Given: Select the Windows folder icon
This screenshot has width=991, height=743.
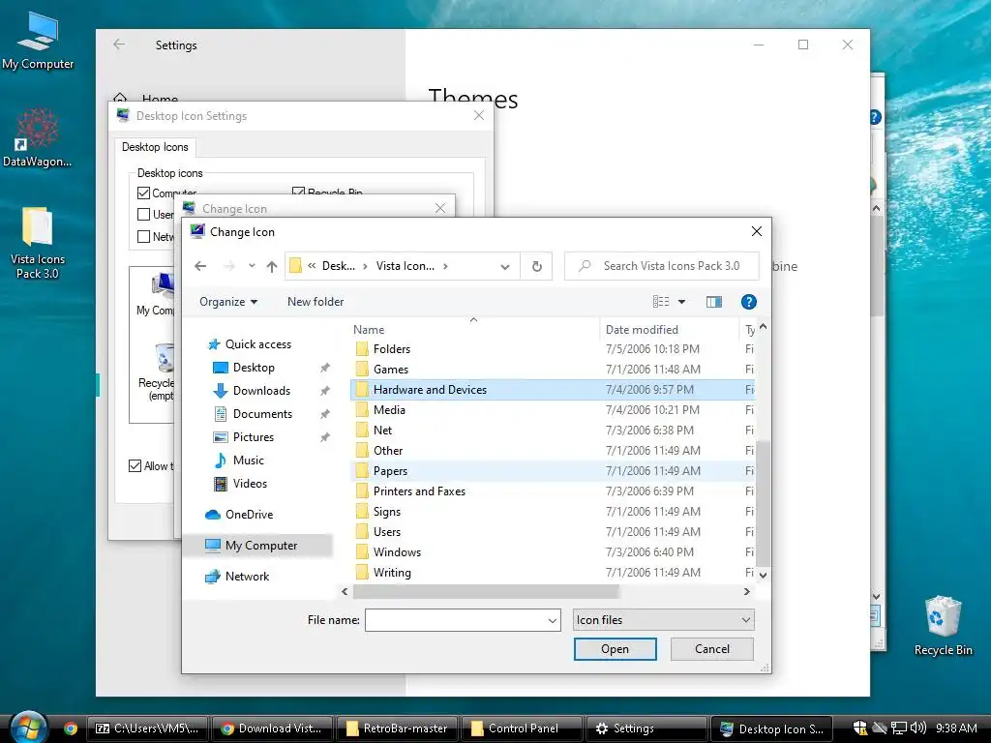Looking at the screenshot, I should pos(362,552).
